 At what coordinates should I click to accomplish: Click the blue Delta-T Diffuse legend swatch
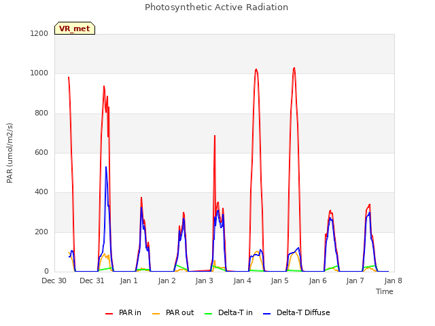tap(266, 314)
